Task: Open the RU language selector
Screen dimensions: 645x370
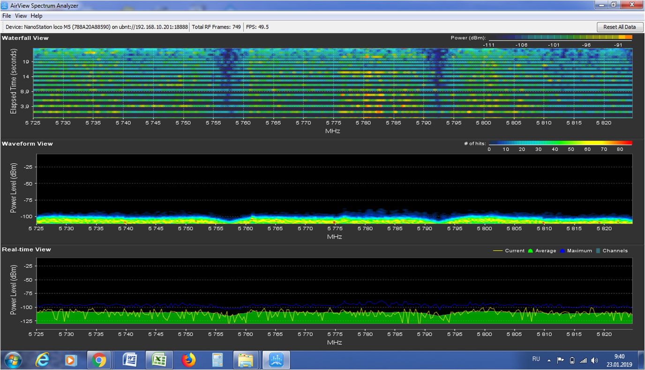Action: [536, 359]
